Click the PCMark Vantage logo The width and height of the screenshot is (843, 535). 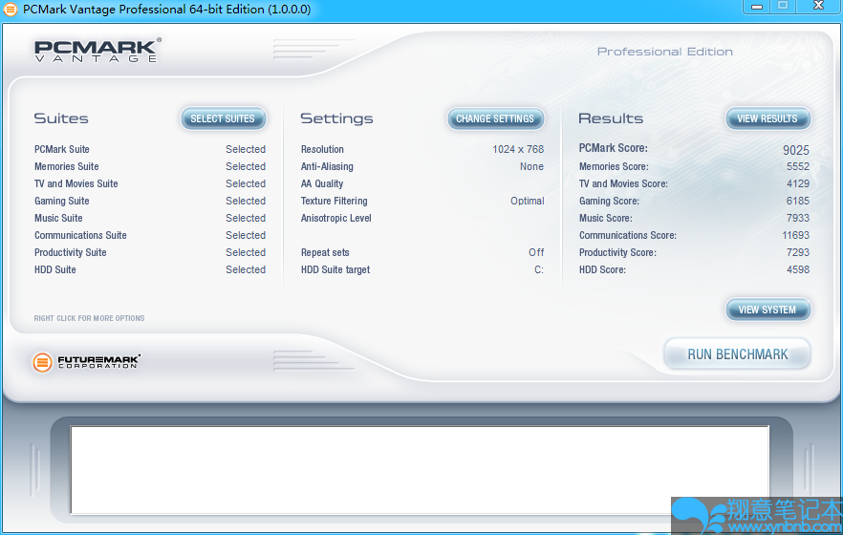click(97, 51)
